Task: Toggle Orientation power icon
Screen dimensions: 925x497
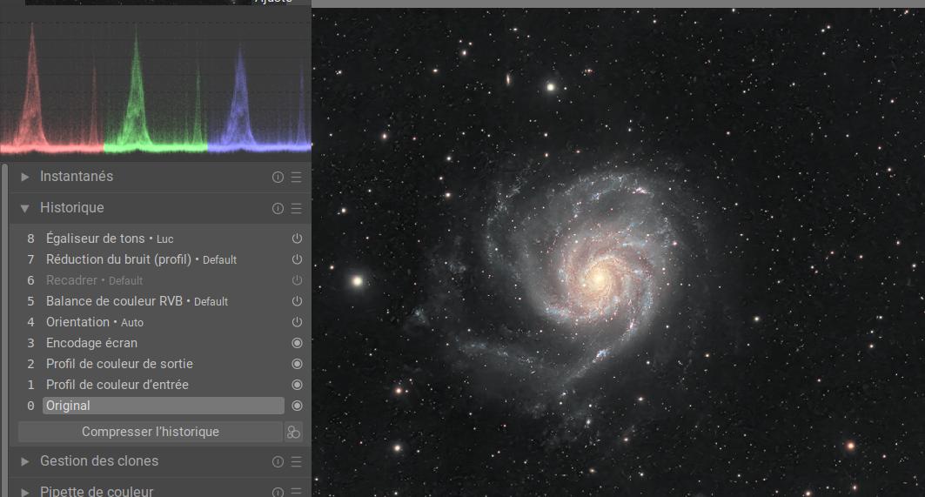Action: tap(297, 322)
